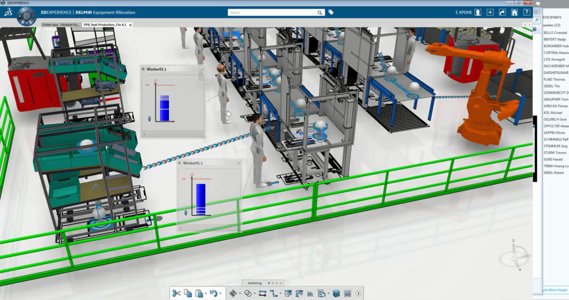Screen dimensions: 569x300
Task: Toggle the favorite heart next to Authoring
Action: pyautogui.click(x=288, y=283)
